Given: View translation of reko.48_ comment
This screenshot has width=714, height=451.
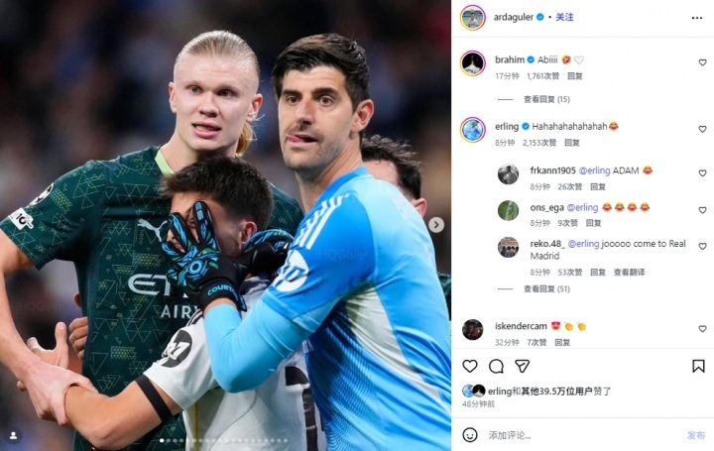Looking at the screenshot, I should (629, 273).
